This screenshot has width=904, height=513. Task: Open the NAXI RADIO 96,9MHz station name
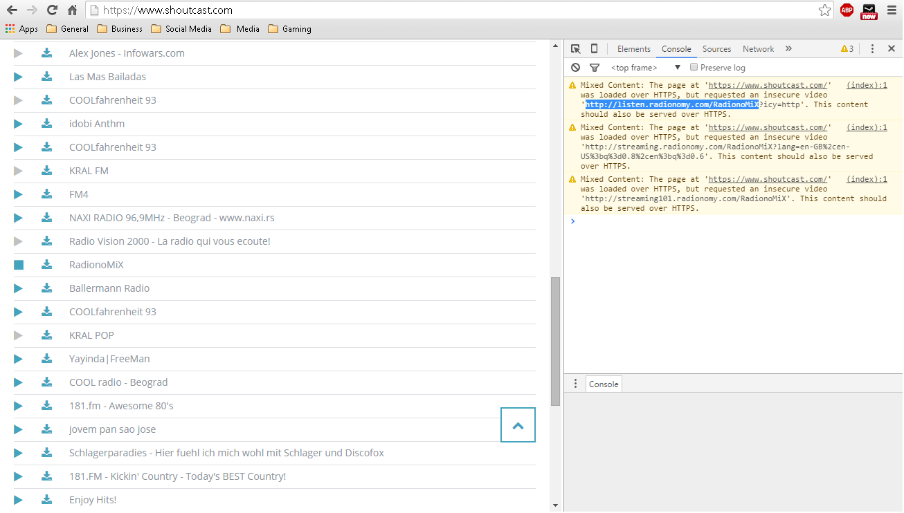click(x=172, y=218)
